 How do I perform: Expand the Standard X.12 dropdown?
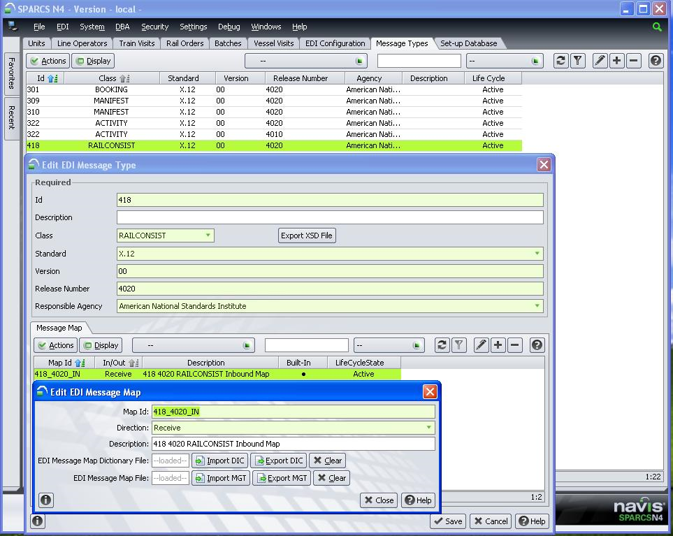click(537, 254)
